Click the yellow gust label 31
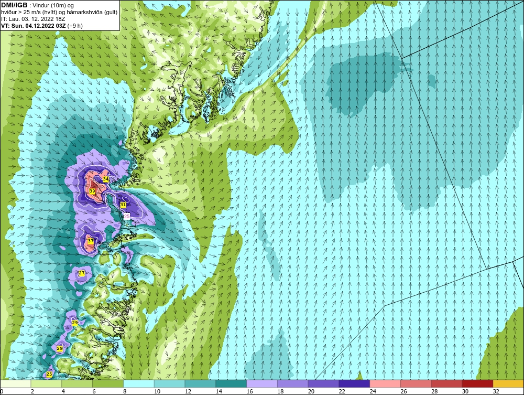The height and width of the screenshot is (395, 524). coord(123,205)
